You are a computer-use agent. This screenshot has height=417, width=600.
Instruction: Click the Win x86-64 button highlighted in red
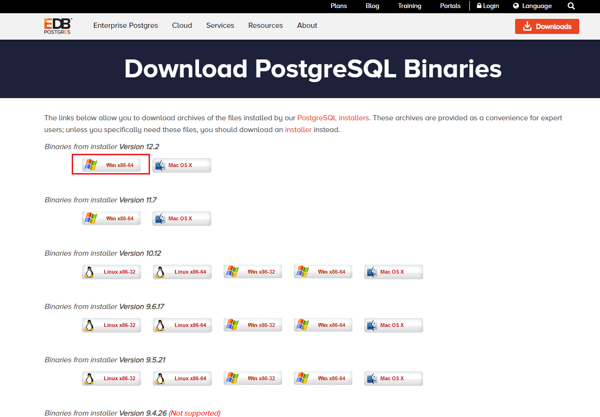pos(110,164)
